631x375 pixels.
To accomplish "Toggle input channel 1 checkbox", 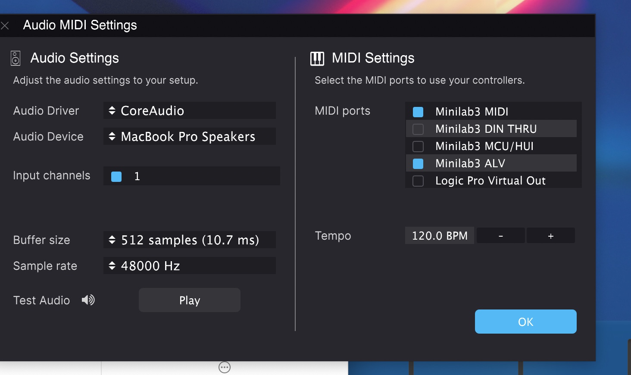I will tap(116, 177).
